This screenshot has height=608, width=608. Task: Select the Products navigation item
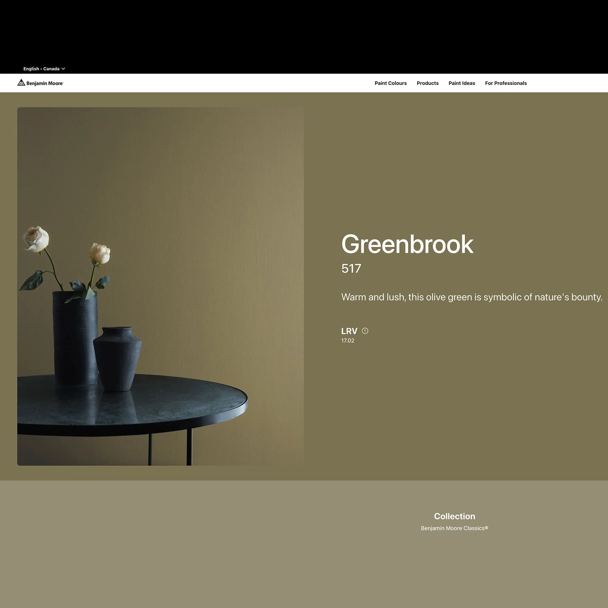427,83
